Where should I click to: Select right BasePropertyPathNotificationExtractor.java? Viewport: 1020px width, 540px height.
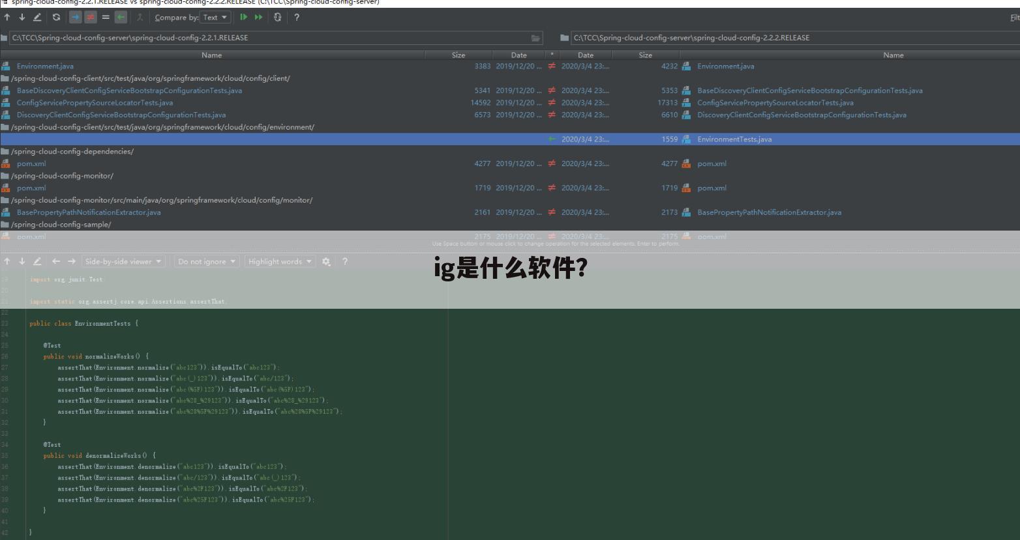pyautogui.click(x=769, y=212)
